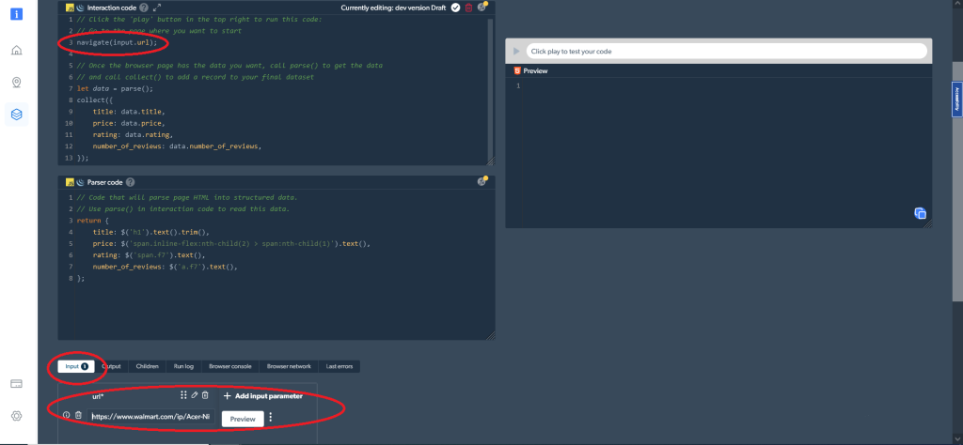This screenshot has width=963, height=445.
Task: Select the Run log tab
Action: (x=182, y=366)
